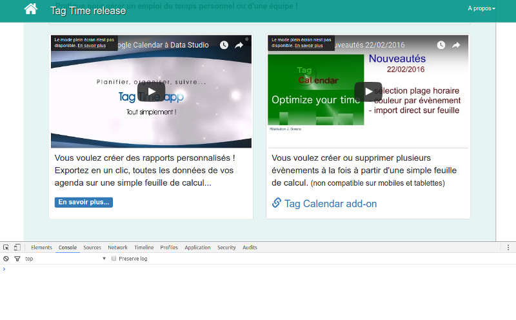This screenshot has width=516, height=320.
Task: Switch to the Elements tab
Action: 41,248
